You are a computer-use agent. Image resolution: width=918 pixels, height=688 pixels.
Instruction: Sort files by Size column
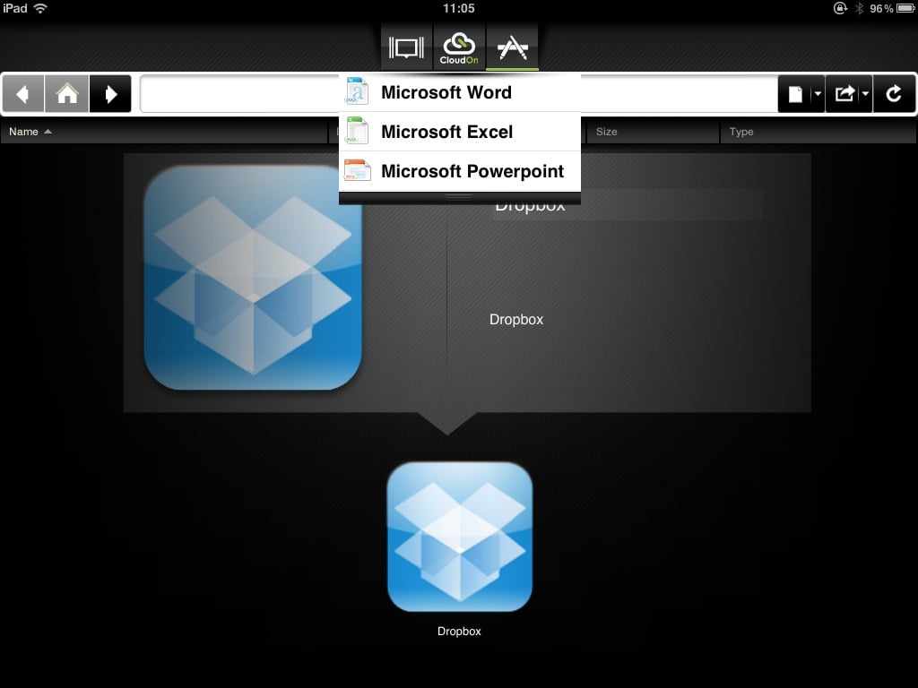pos(653,132)
